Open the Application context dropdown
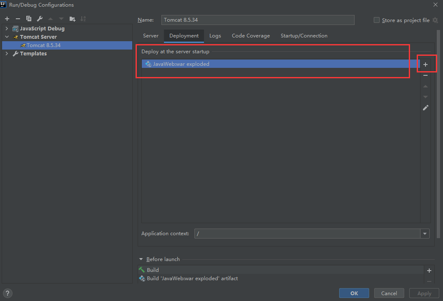This screenshot has height=301, width=443. (x=425, y=234)
